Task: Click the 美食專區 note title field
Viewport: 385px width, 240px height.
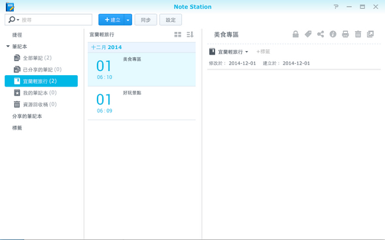Action: point(226,35)
